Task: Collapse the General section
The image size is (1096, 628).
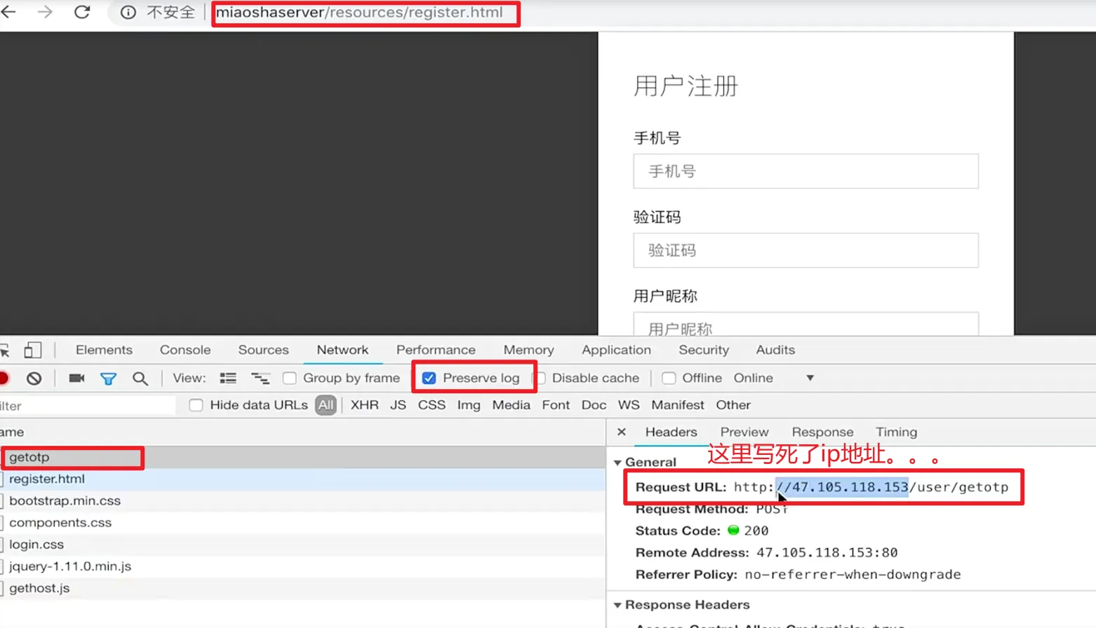Action: [x=617, y=463]
